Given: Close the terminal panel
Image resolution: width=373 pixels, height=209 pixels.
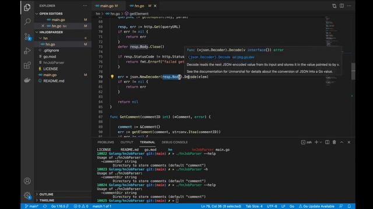Looking at the screenshot, I should [x=349, y=142].
